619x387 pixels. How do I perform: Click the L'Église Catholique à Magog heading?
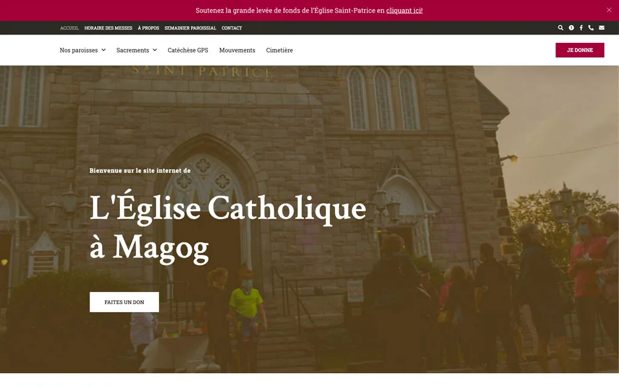227,227
